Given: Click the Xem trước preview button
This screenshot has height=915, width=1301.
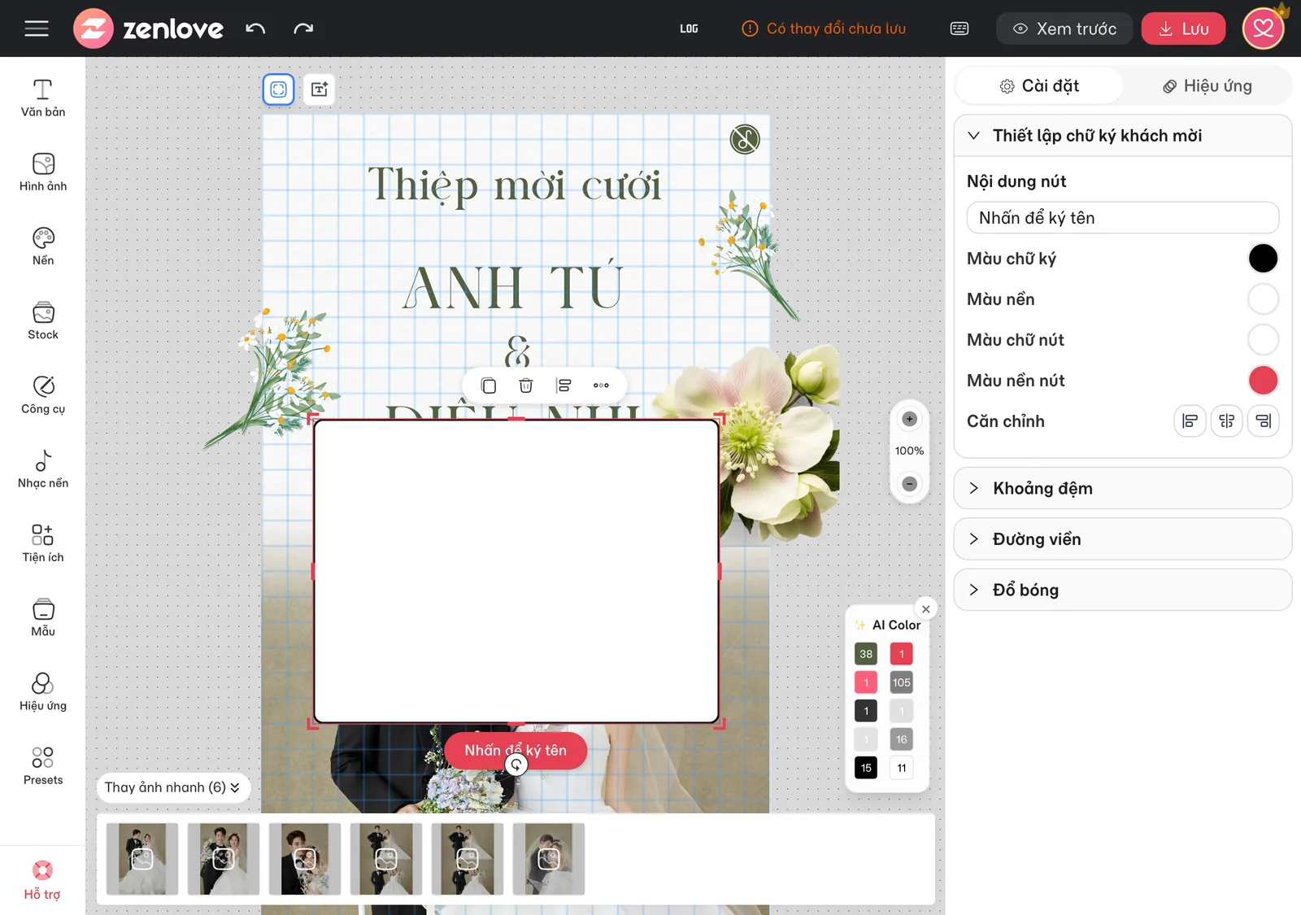Looking at the screenshot, I should [x=1064, y=28].
